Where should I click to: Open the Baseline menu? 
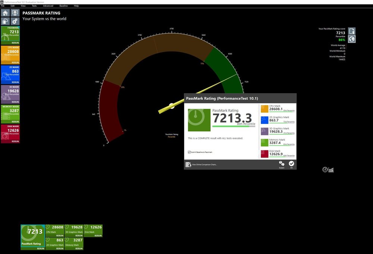point(63,6)
